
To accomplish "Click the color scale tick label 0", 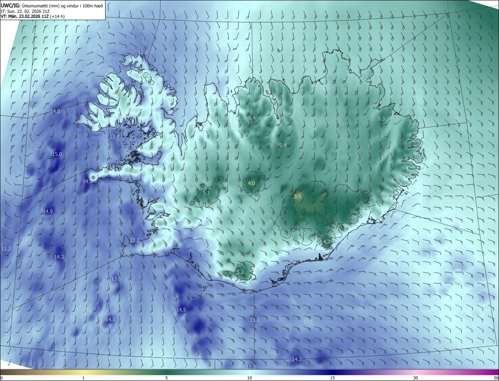I will (x=2, y=378).
